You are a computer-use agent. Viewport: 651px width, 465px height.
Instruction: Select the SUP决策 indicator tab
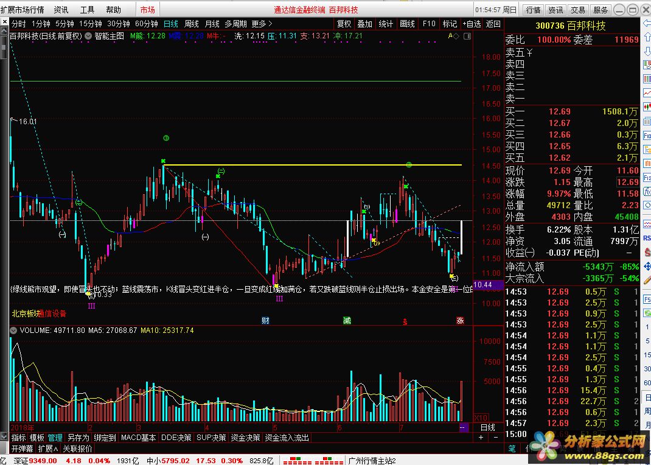pos(211,438)
